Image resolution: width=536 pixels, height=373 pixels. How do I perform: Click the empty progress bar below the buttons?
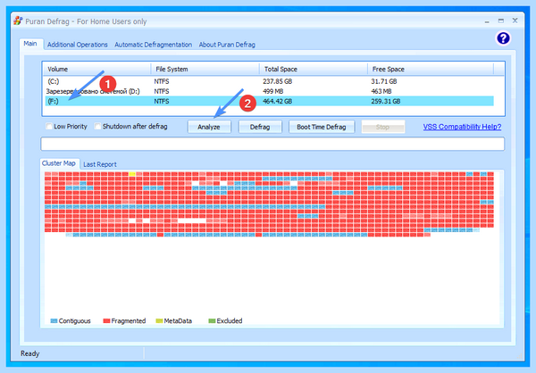click(x=272, y=144)
